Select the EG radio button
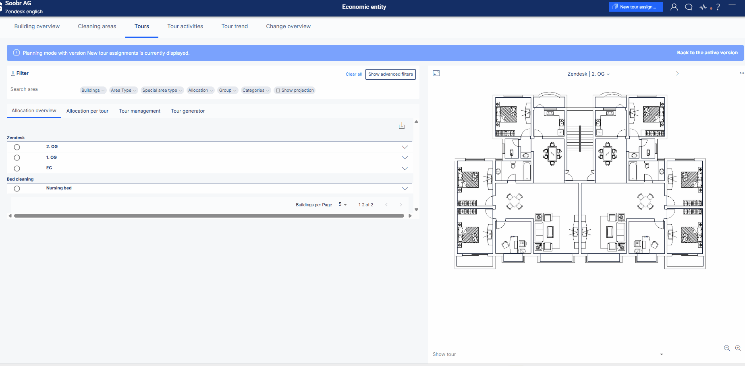 click(17, 169)
